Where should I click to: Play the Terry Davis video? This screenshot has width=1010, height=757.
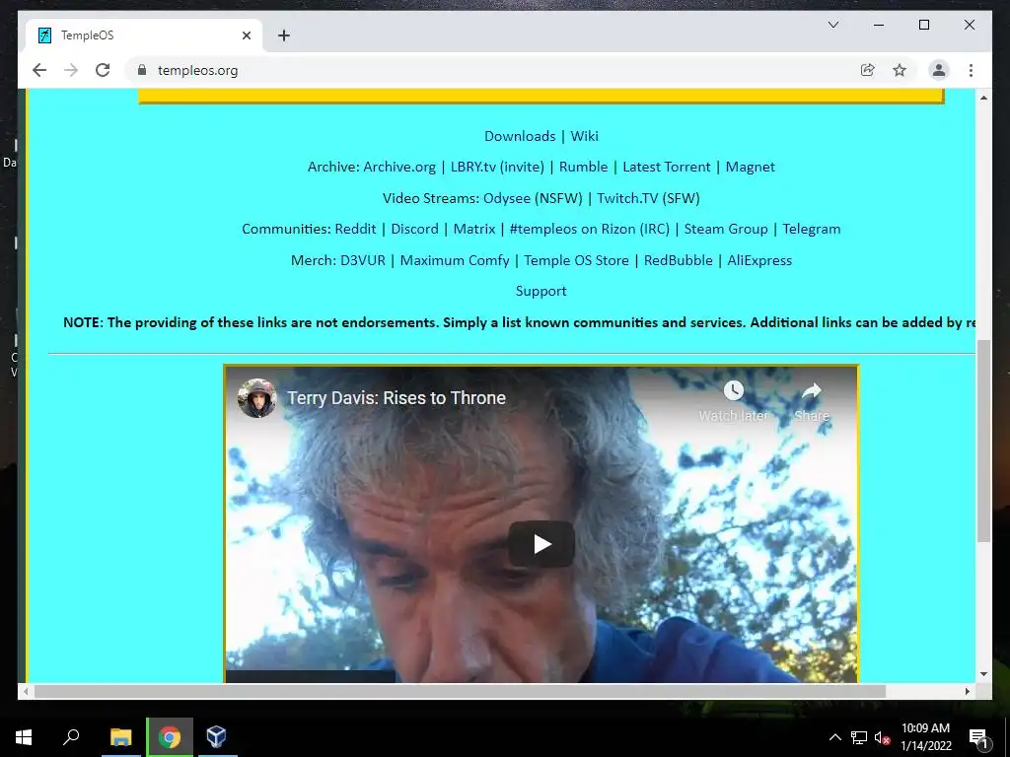pyautogui.click(x=541, y=544)
